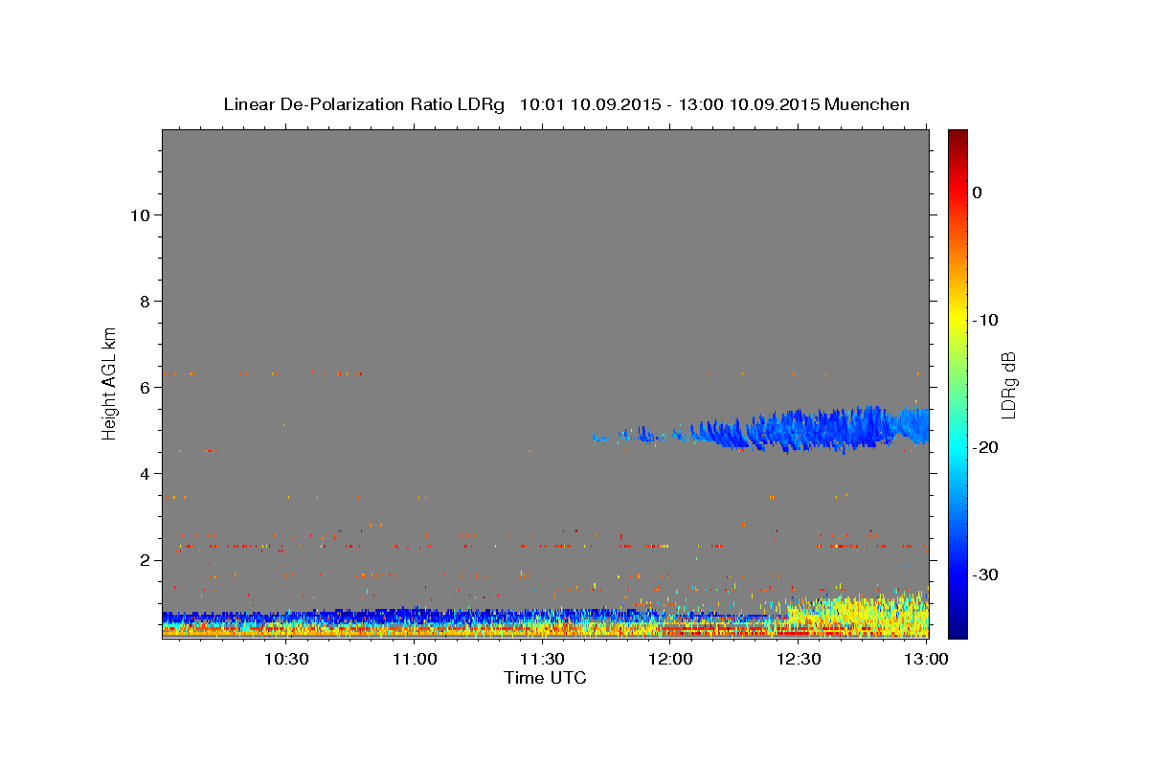
Task: Click the 13:00 time tick label
Action: pos(926,659)
